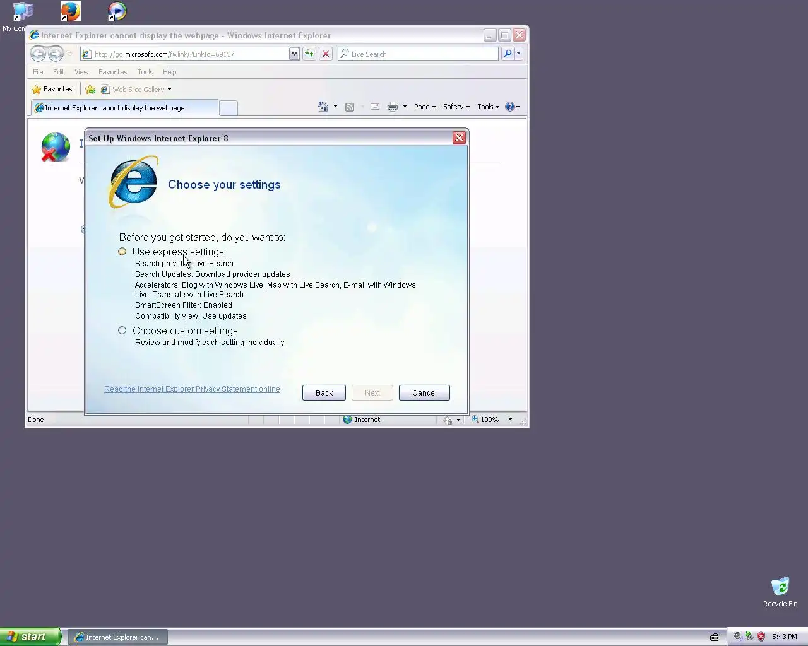Open the Windows Media Player desktop shortcut
This screenshot has height=646, width=808.
(x=117, y=11)
